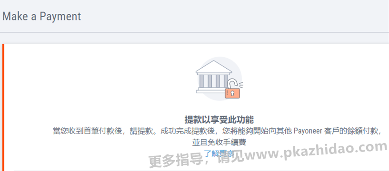Open the 了解更多 learn more link
The width and height of the screenshot is (389, 171).
pyautogui.click(x=219, y=154)
